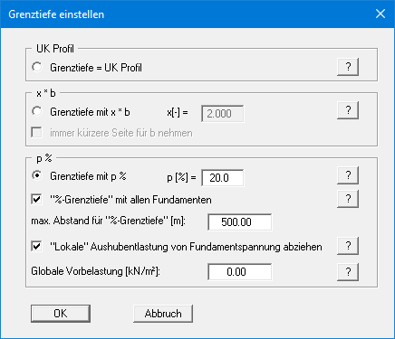395x339 pixels.
Task: Open help for '%-Grenztiefe' mit allen Fundamenten
Action: 348,199
